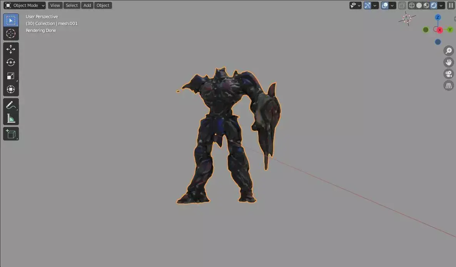Screen dimensions: 456x267
Task: Open the Add menu
Action: [x=87, y=5]
